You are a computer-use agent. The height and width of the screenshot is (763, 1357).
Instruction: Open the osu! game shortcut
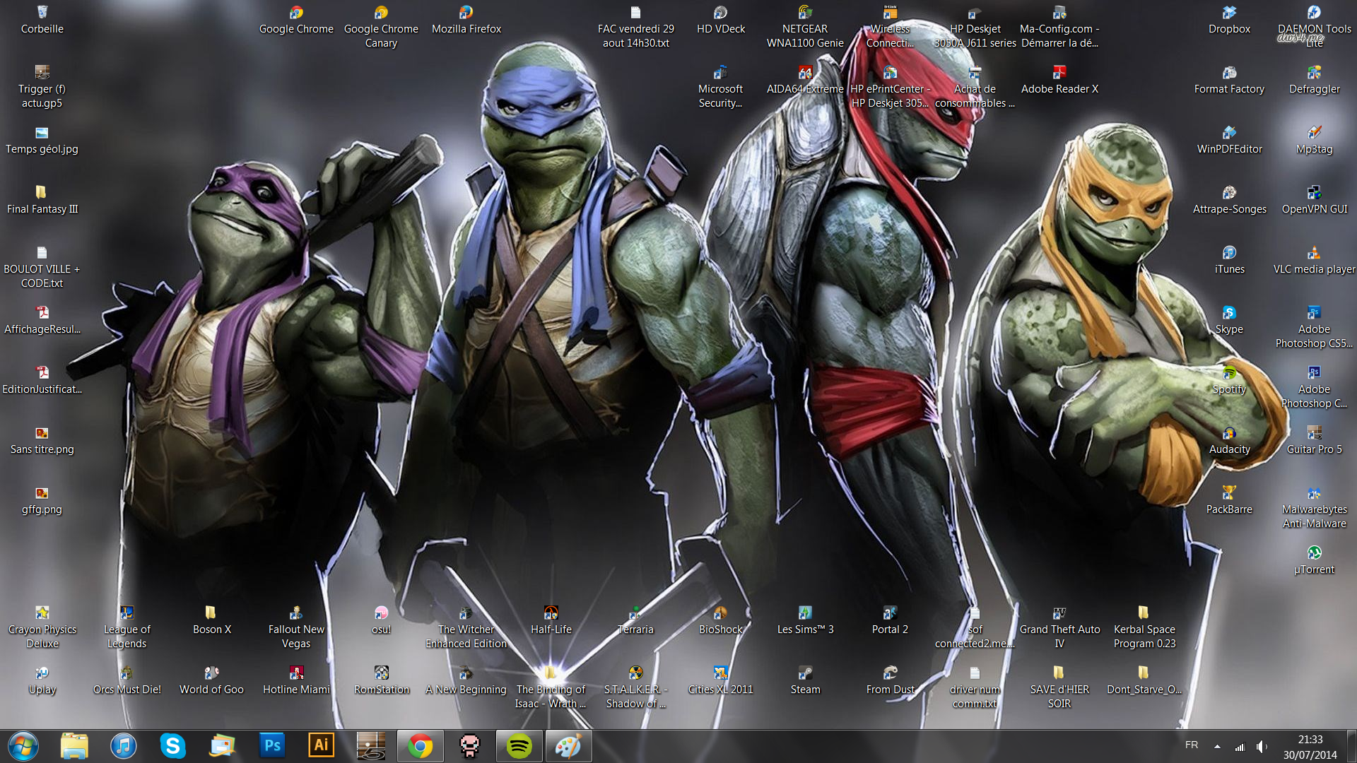(x=381, y=620)
